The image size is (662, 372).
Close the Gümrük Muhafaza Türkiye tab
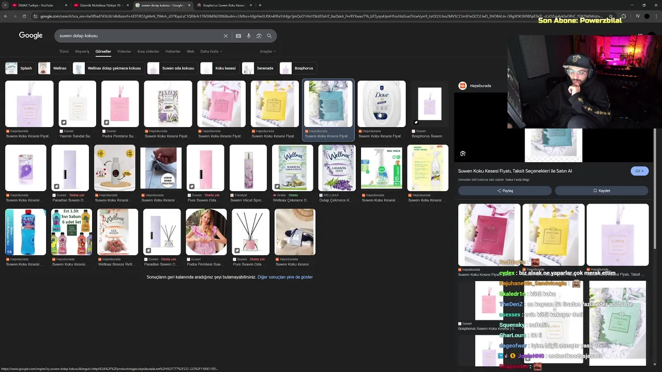click(127, 5)
